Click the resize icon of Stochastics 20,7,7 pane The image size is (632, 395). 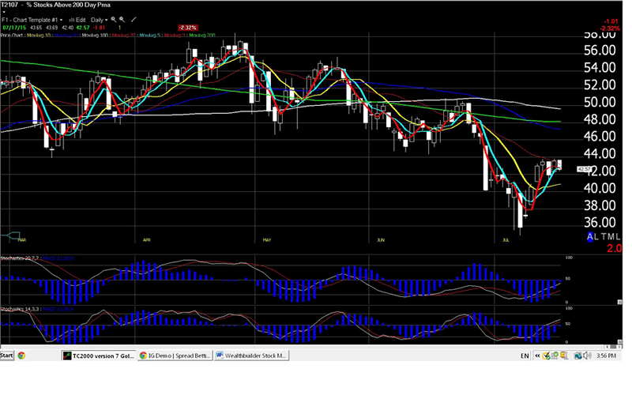(620, 302)
